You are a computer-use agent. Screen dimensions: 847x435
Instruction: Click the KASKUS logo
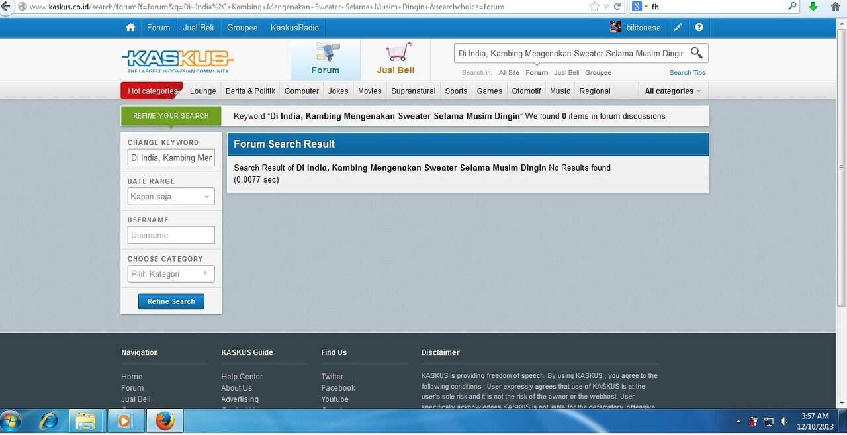pos(177,60)
